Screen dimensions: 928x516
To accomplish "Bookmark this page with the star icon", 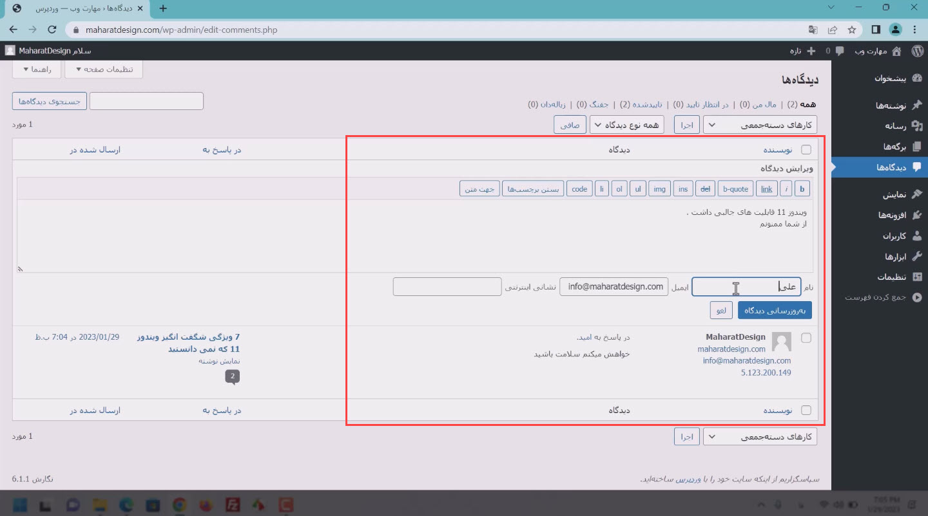I will coord(851,30).
